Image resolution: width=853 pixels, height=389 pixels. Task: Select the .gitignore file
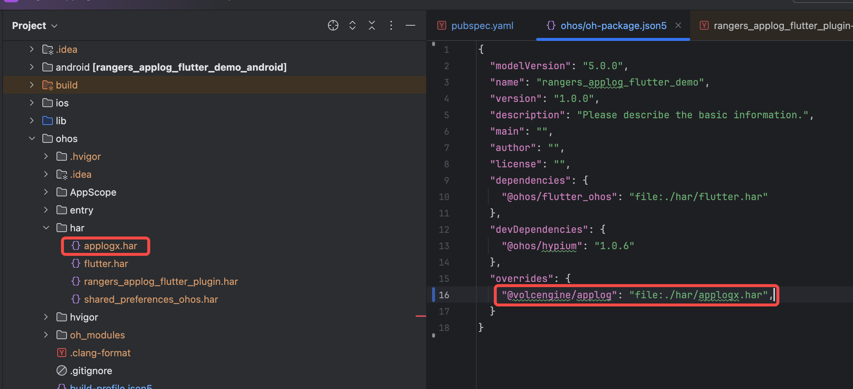point(91,371)
